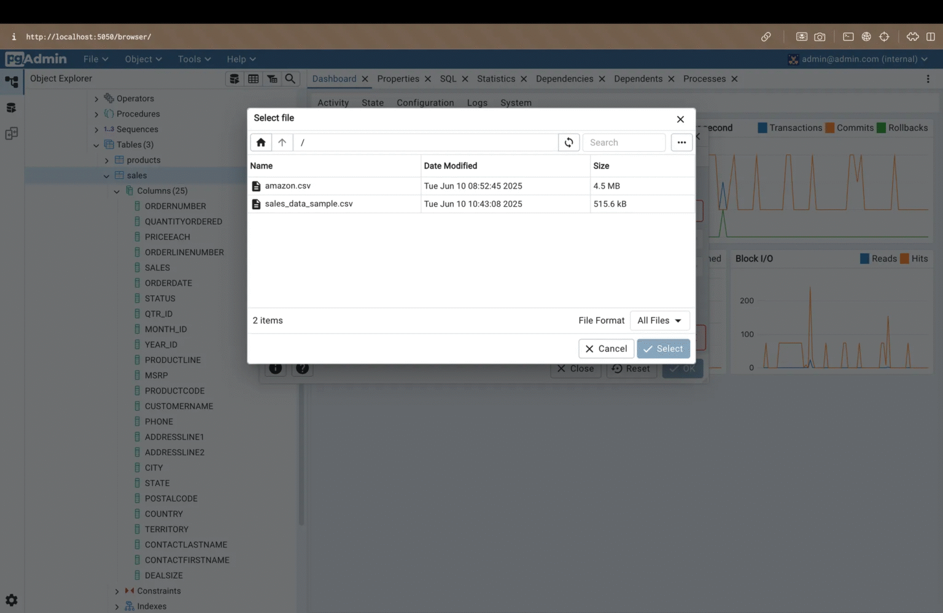Cancel the Select file dialog

(x=606, y=349)
